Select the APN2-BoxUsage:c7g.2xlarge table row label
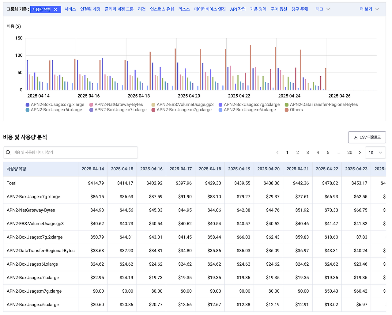The width and height of the screenshot is (392, 315). pyautogui.click(x=35, y=237)
